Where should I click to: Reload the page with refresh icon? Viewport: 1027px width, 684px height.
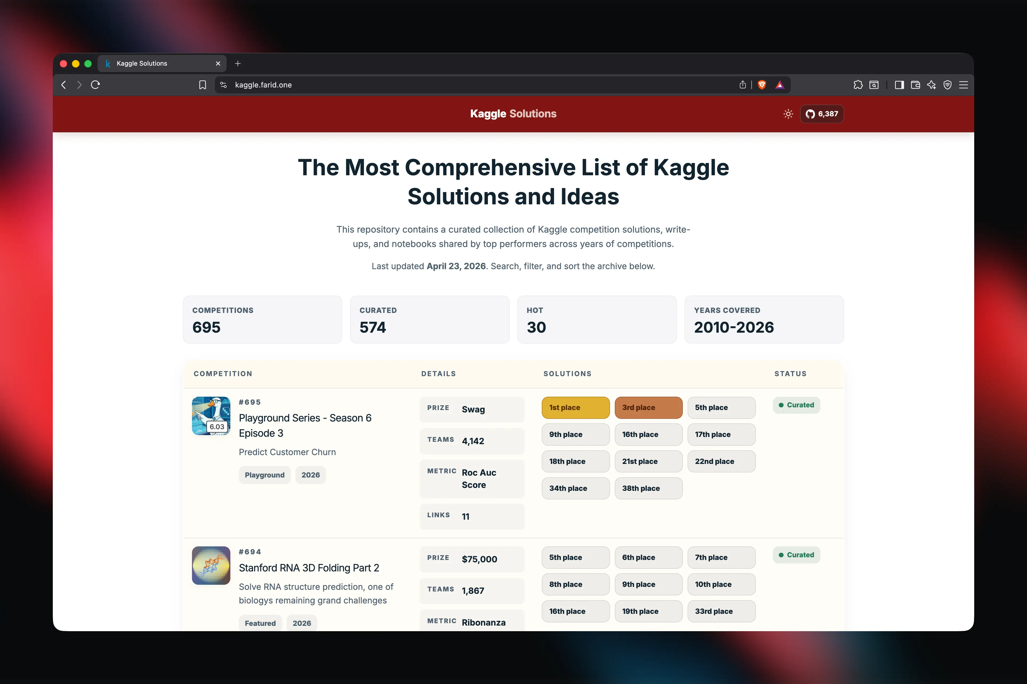pos(95,85)
